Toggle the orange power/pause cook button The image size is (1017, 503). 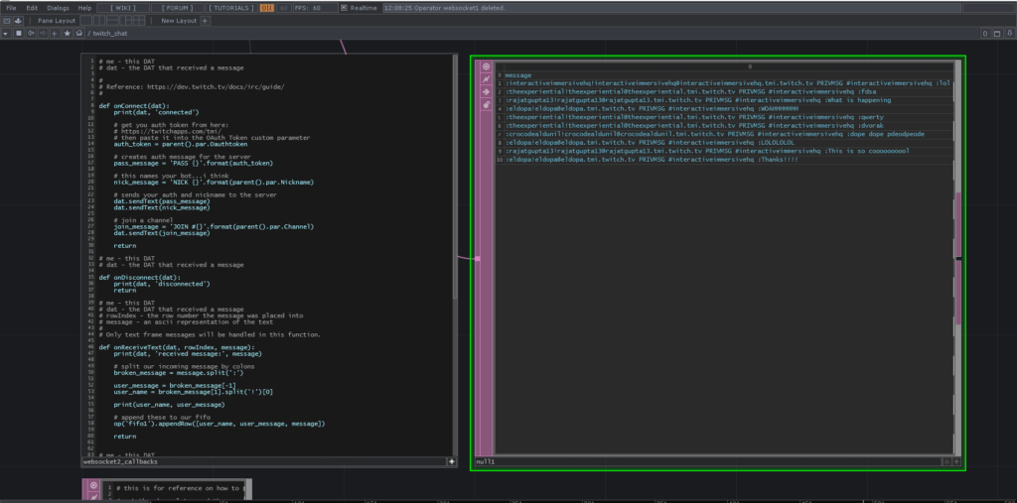[266, 8]
